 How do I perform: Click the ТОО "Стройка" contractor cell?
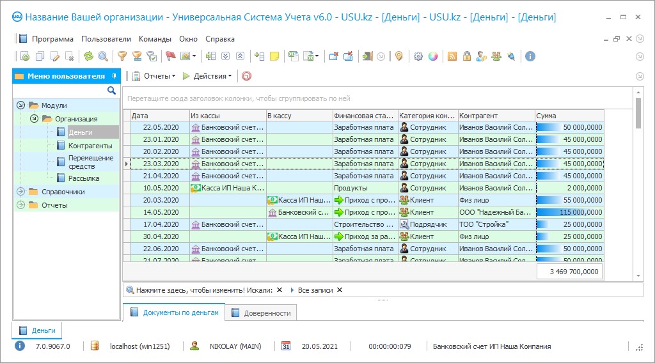coord(496,224)
